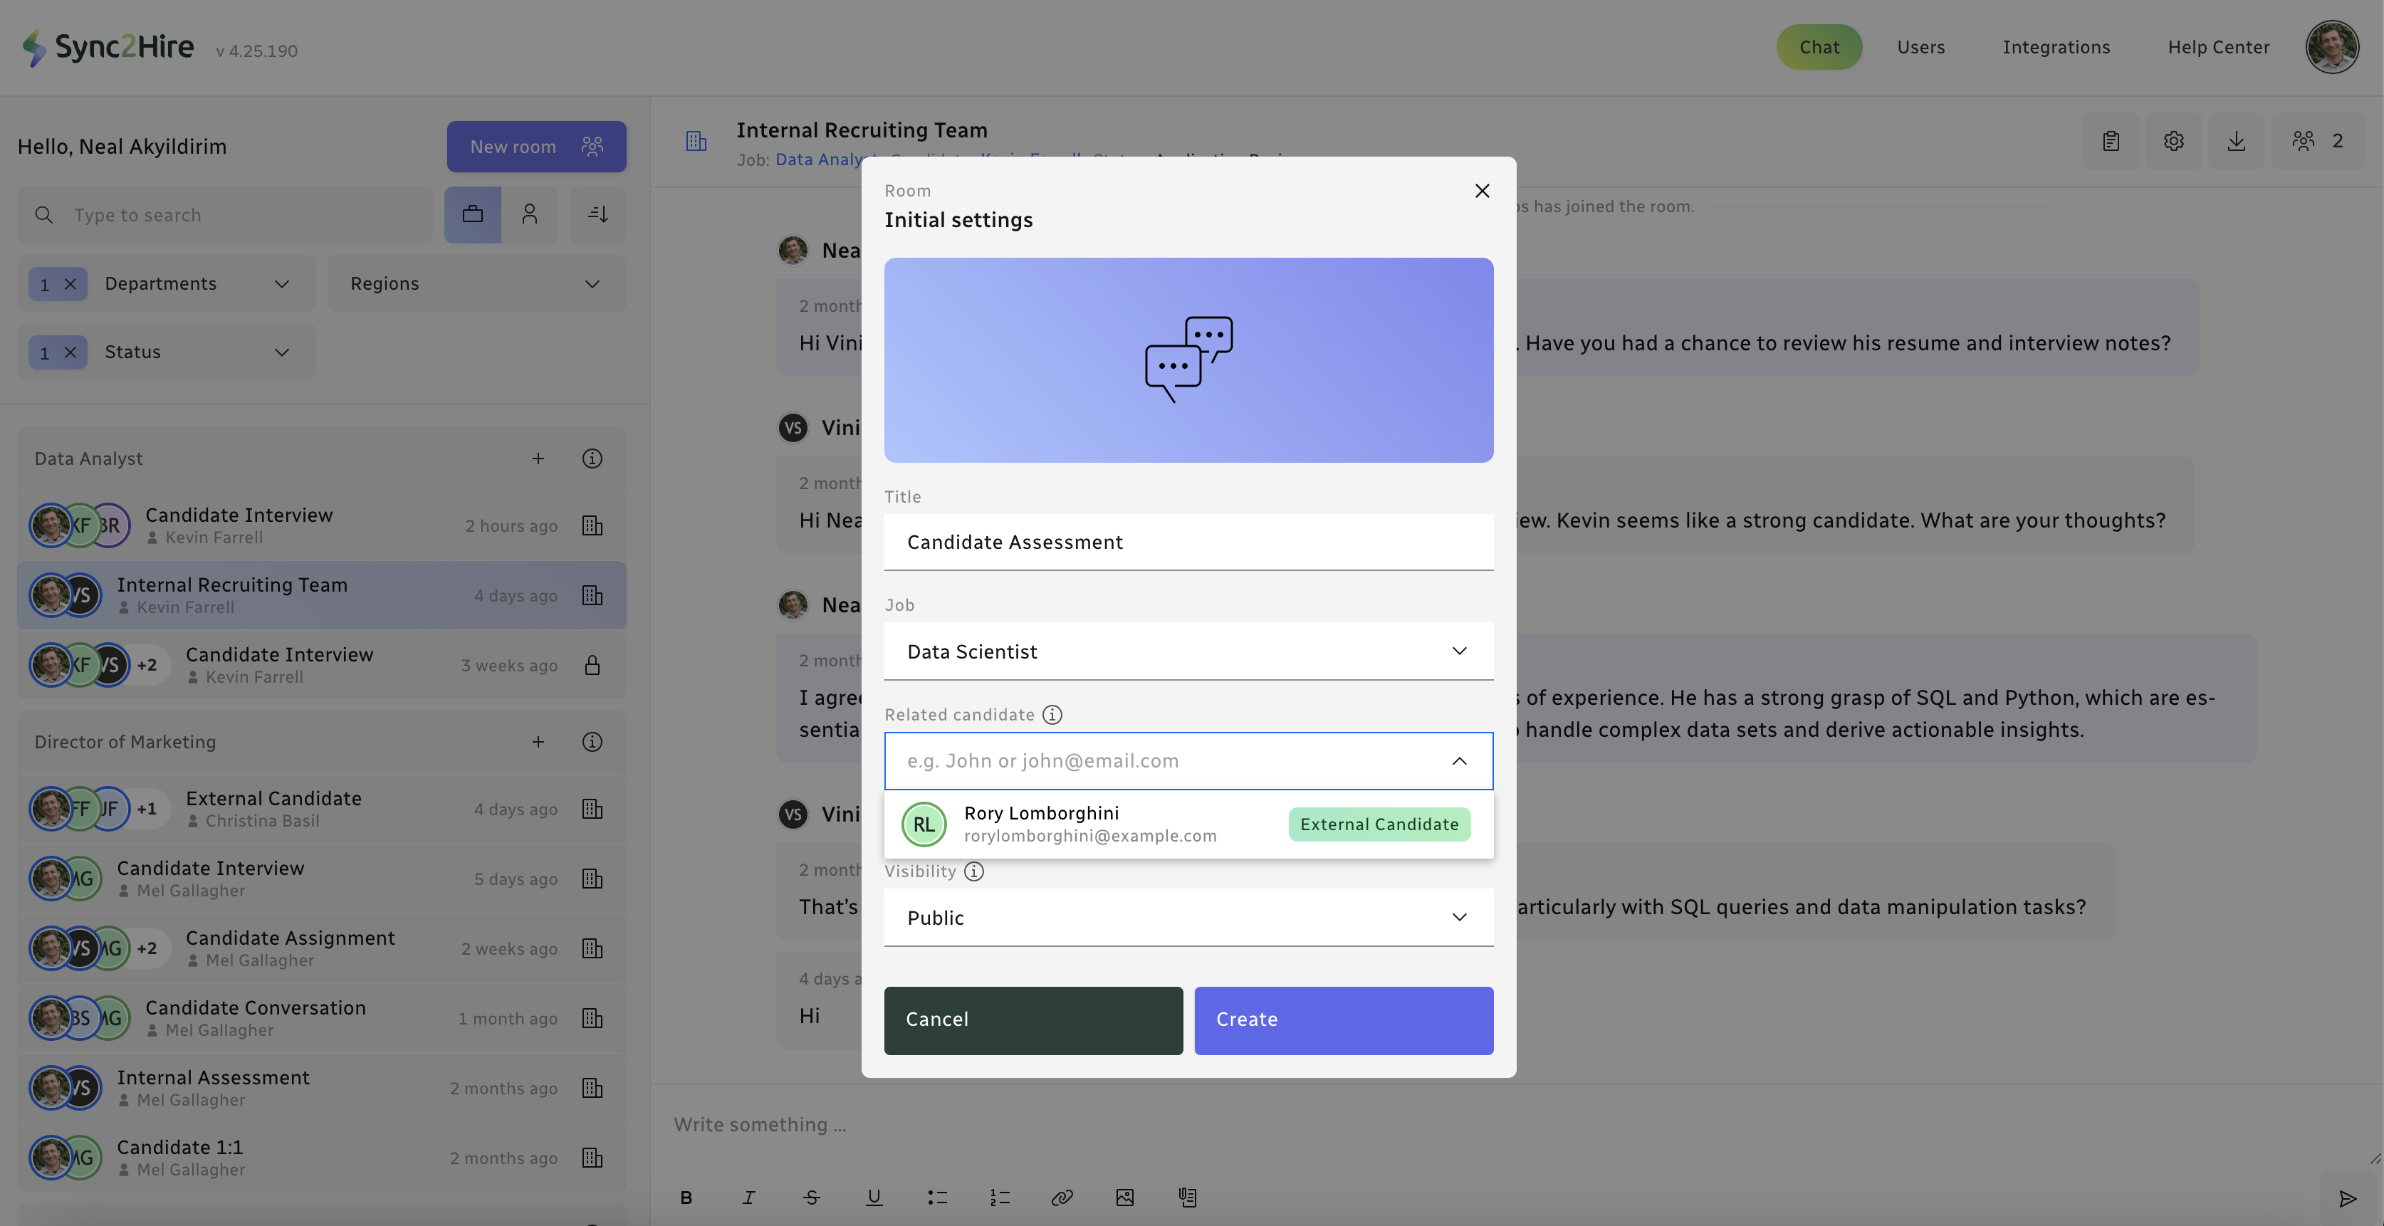Clear the Status filter badge

point(70,352)
